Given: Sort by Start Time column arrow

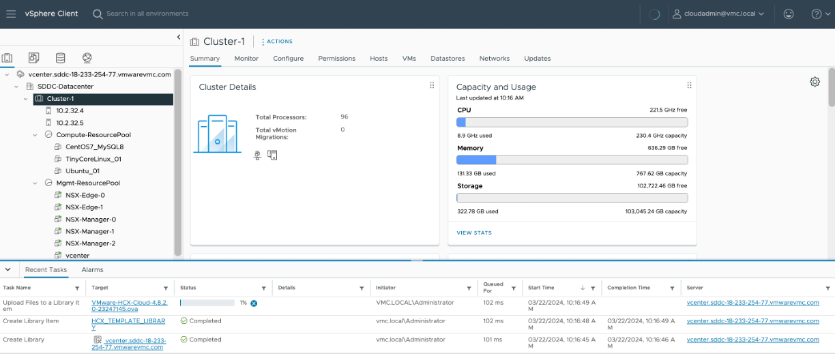Looking at the screenshot, I should click(583, 288).
